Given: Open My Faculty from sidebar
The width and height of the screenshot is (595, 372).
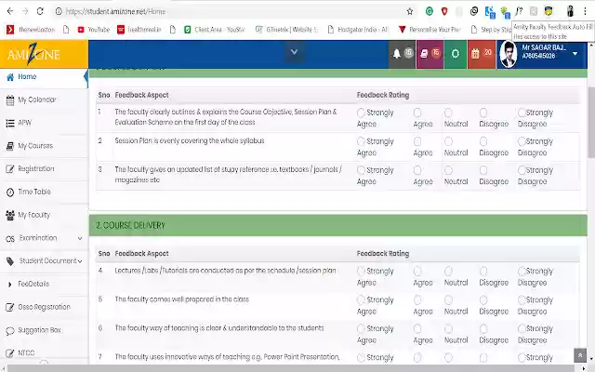Looking at the screenshot, I should 33,215.
